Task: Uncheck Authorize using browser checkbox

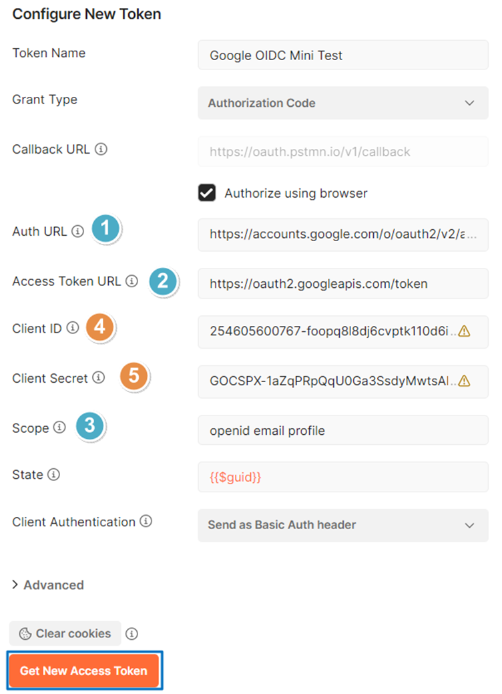Action: pyautogui.click(x=207, y=193)
